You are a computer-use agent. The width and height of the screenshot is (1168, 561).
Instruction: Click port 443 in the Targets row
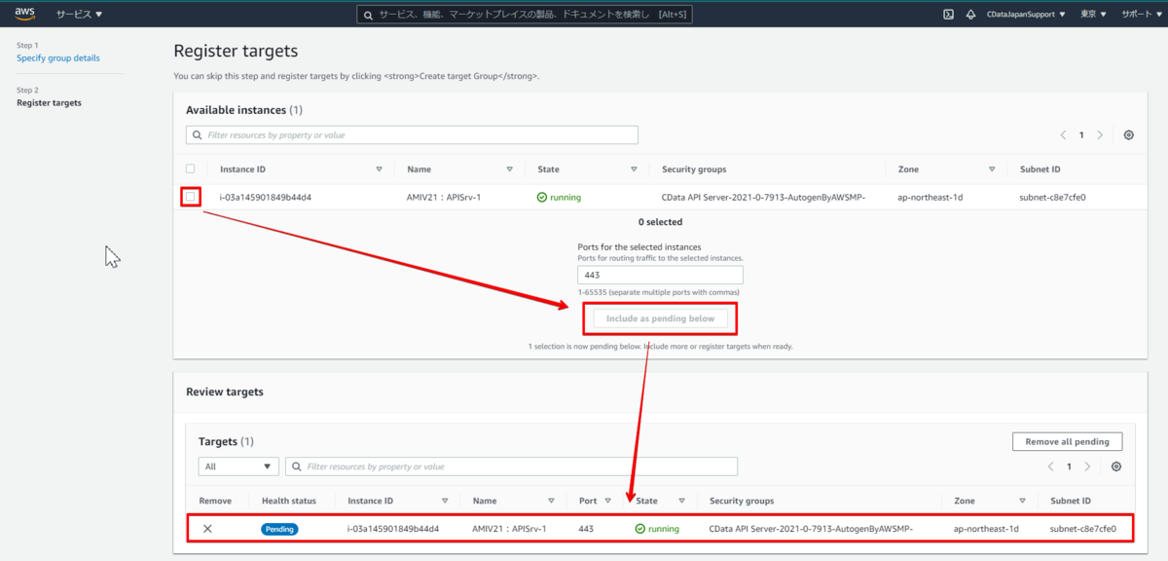pos(586,529)
